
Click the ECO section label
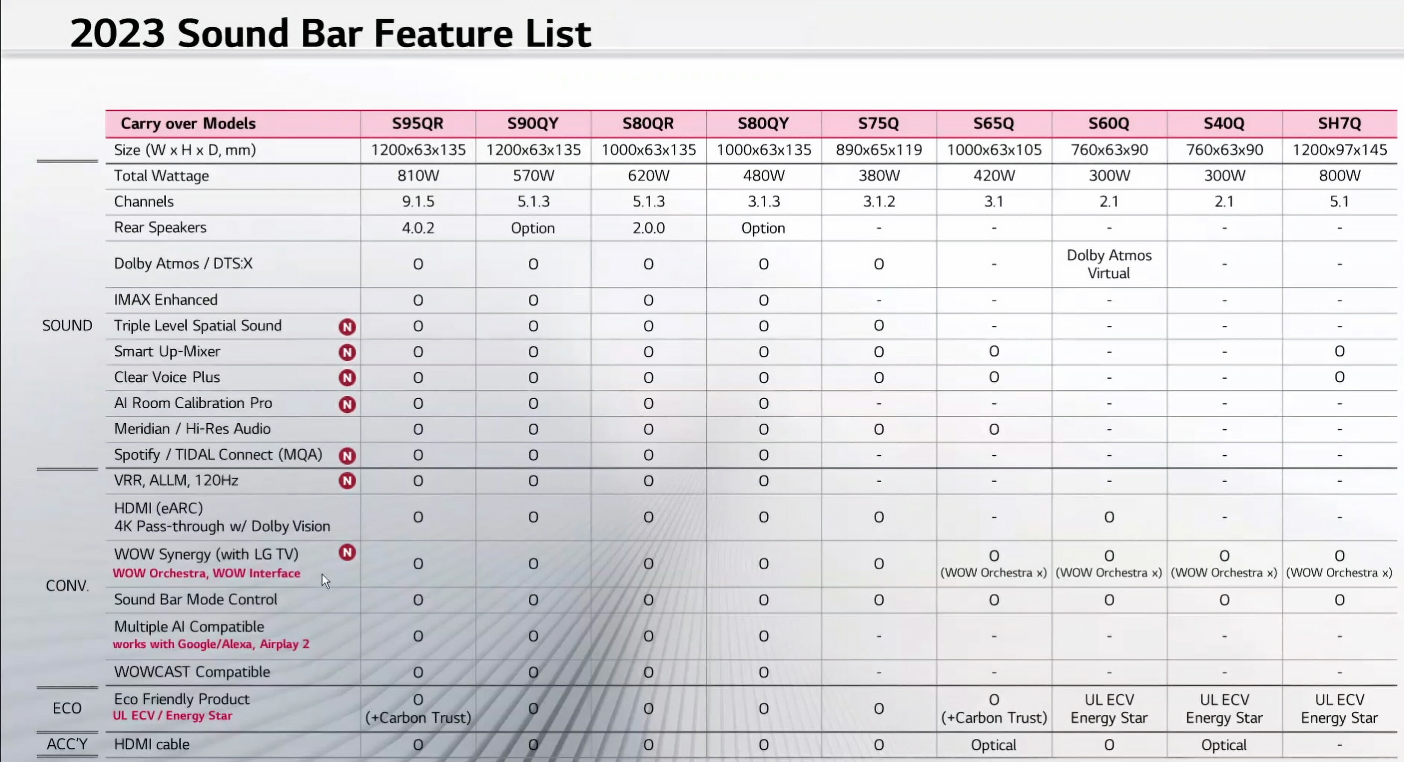[67, 708]
